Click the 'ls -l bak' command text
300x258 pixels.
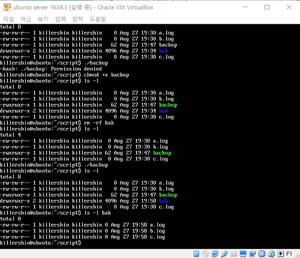tap(97, 213)
